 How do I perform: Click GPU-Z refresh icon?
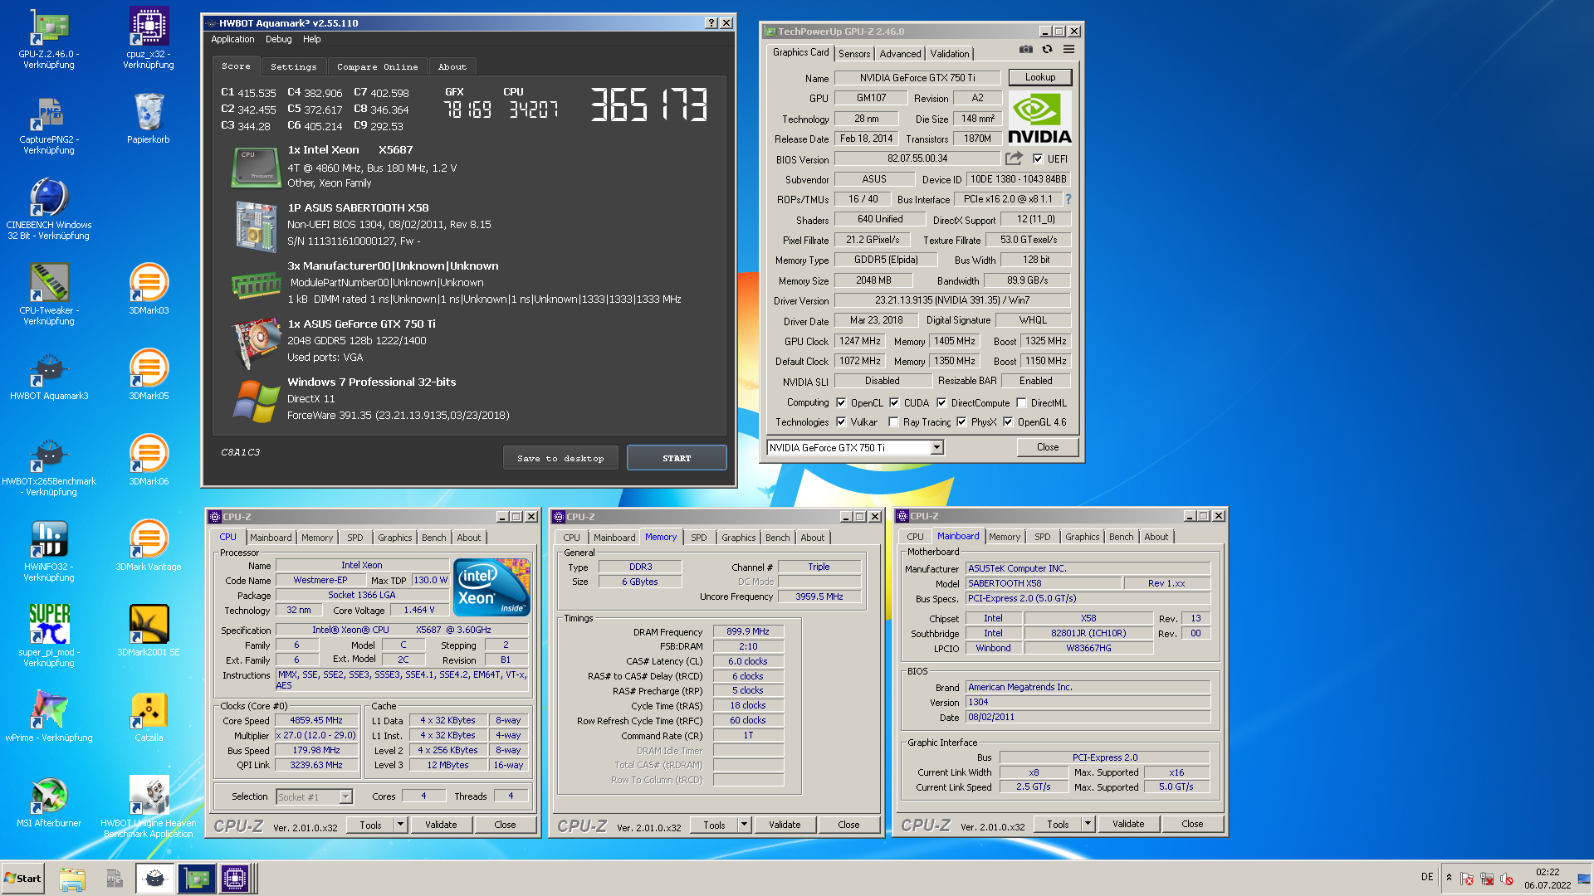pyautogui.click(x=1047, y=50)
